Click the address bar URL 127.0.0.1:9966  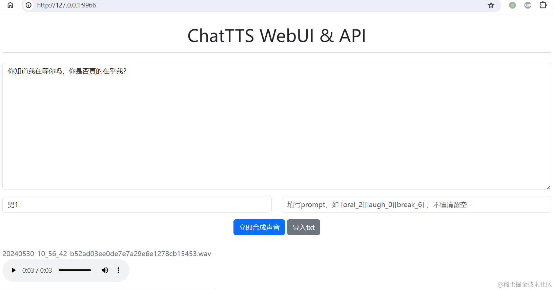(x=66, y=5)
